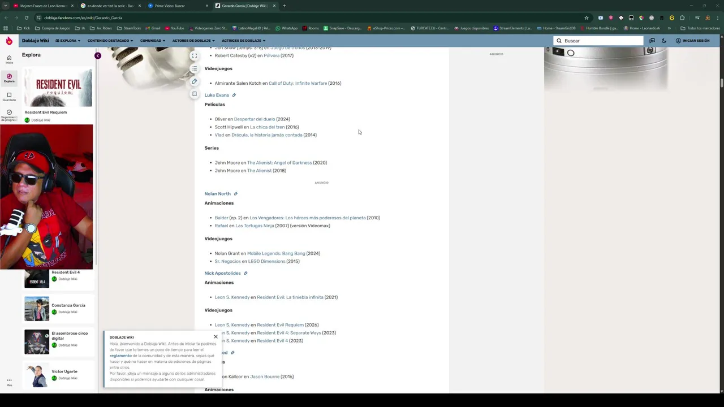724x407 pixels.
Task: Open the Más three-dots sidebar menu
Action: click(x=9, y=382)
